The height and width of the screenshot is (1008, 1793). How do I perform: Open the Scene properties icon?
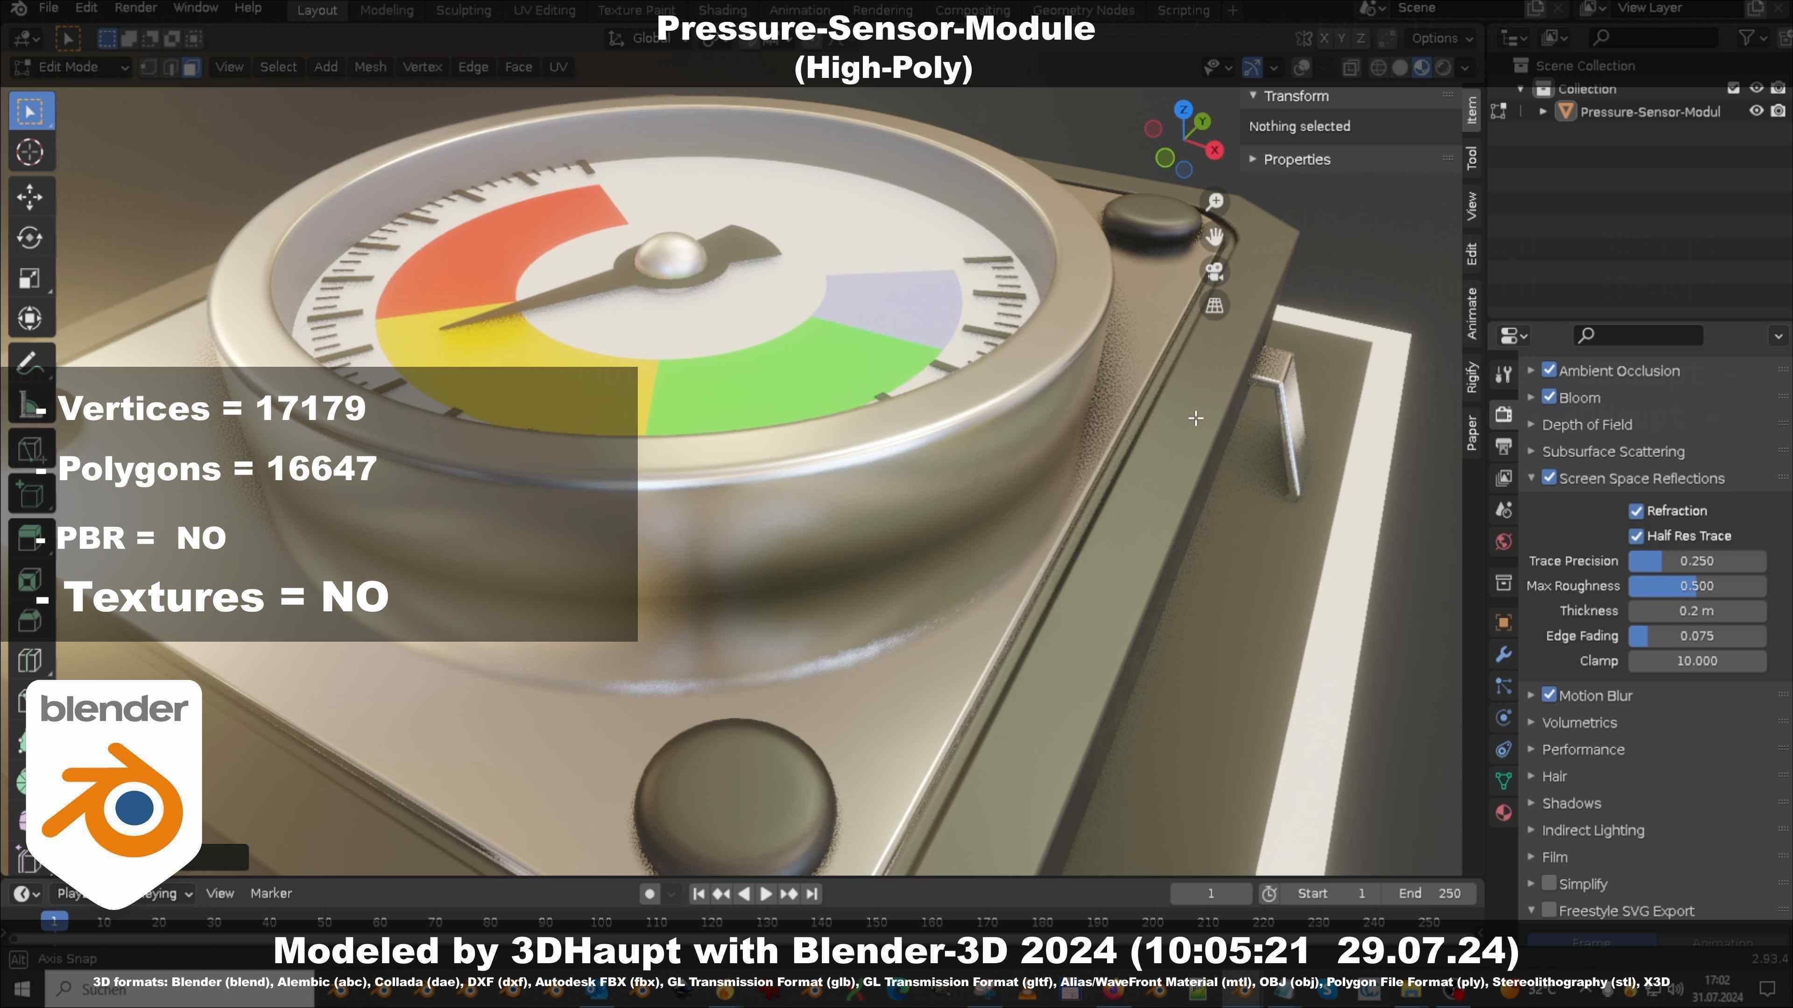click(1504, 510)
